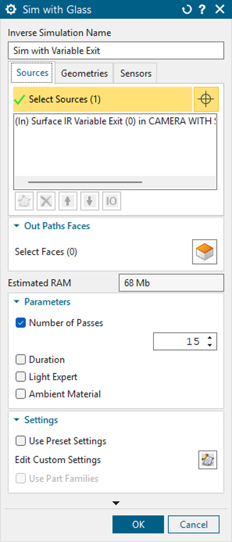Tick the Use Preset Settings checkbox

pyautogui.click(x=20, y=441)
